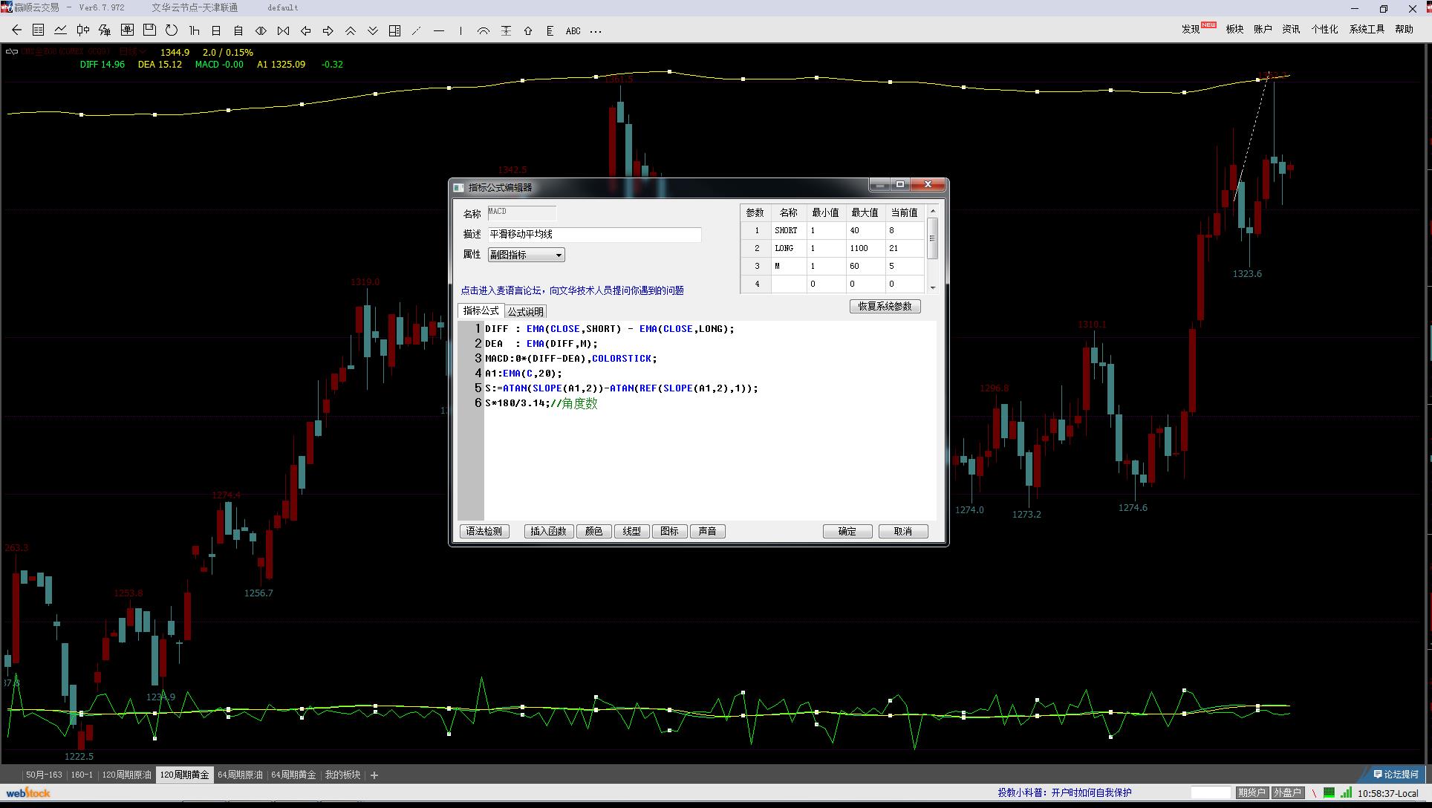Click the 恢复系统参数 button
Viewport: 1432px width, 808px height.
[x=885, y=306]
